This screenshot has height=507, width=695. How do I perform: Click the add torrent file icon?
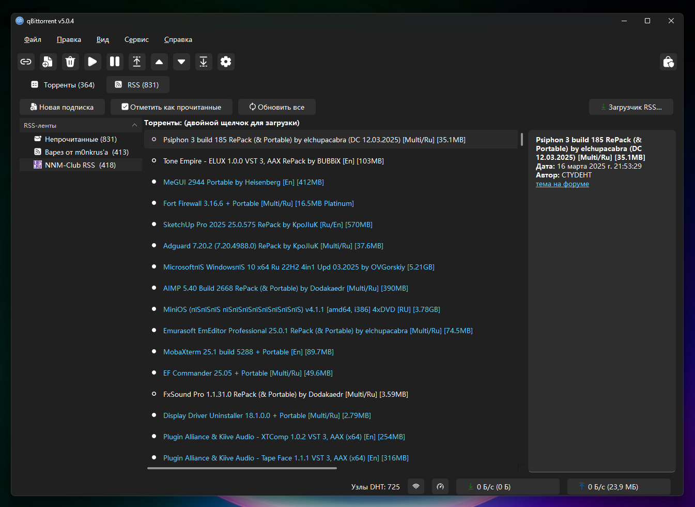(48, 62)
